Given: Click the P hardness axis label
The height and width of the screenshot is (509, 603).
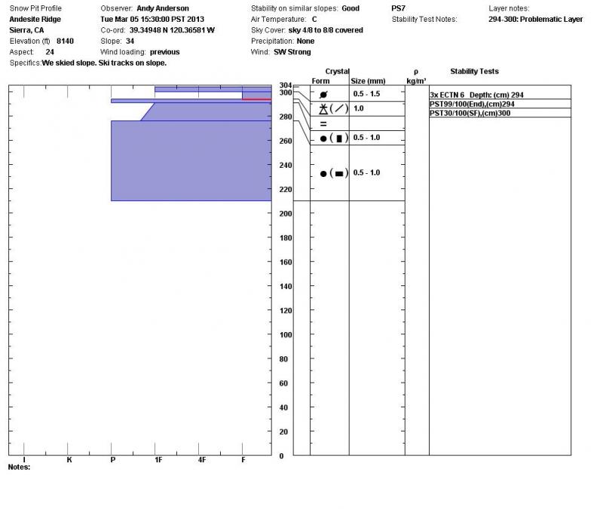Looking at the screenshot, I should click(x=112, y=459).
